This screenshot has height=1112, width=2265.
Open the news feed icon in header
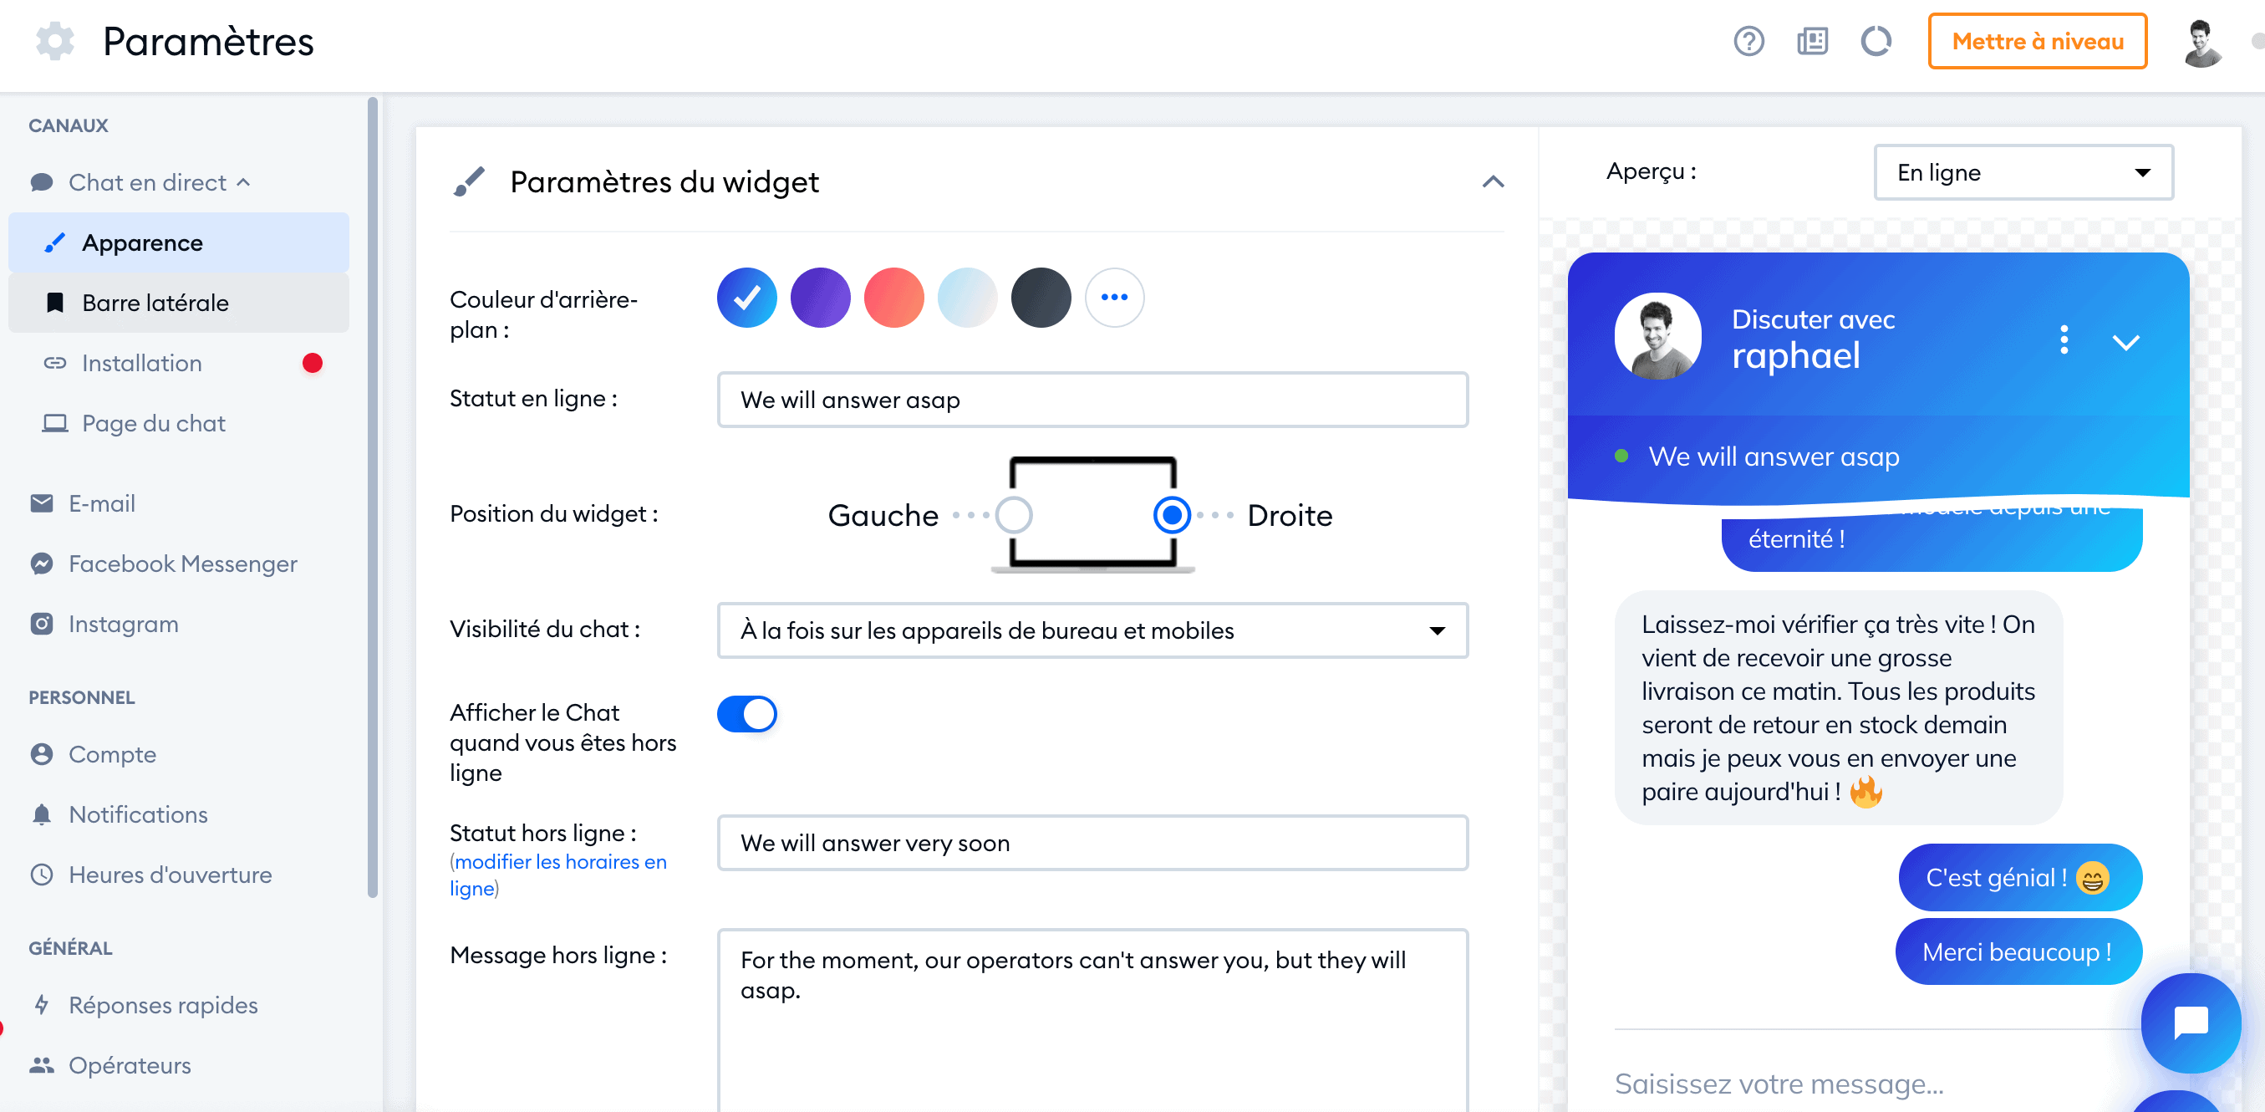click(x=1812, y=41)
